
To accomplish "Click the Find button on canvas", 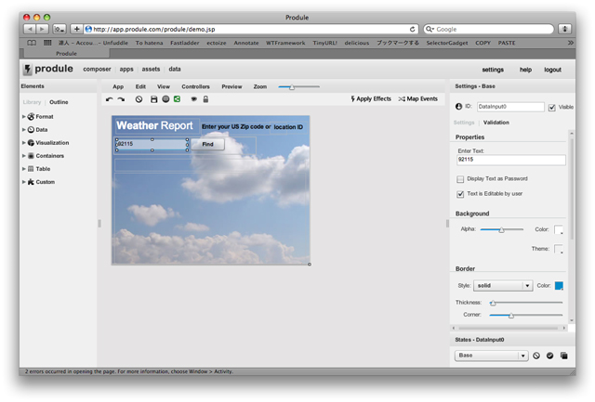I will pos(207,144).
